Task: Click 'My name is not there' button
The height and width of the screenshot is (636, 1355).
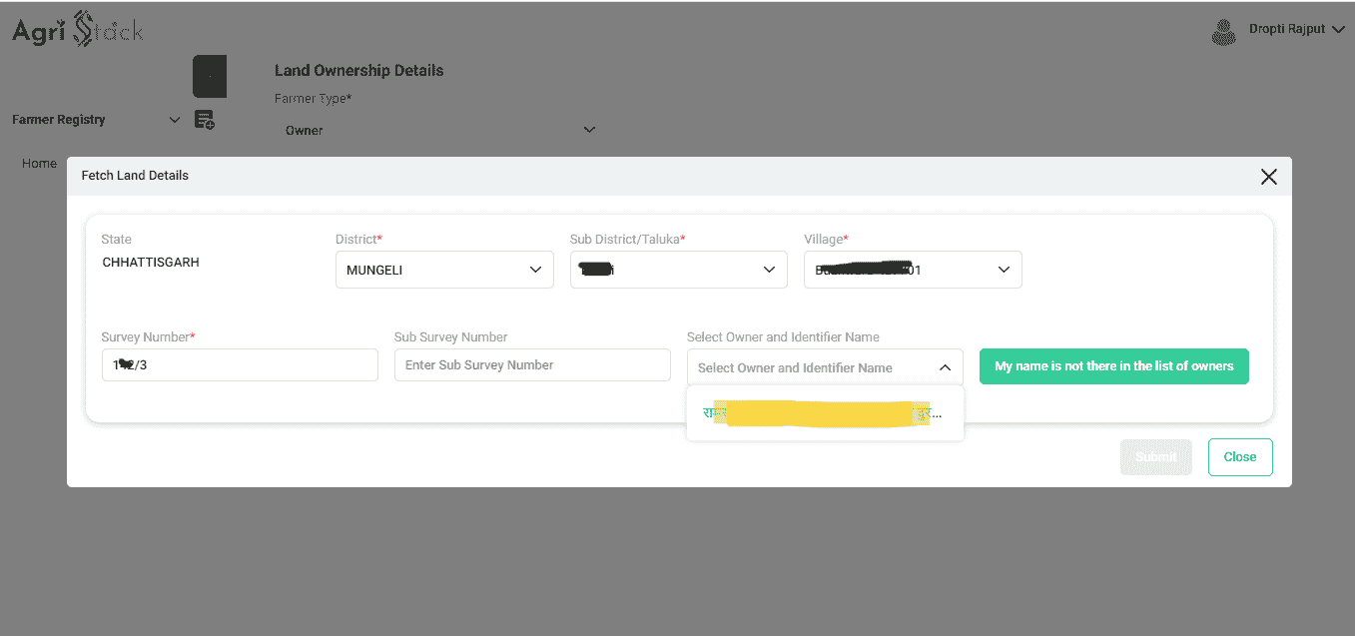Action: (1113, 366)
